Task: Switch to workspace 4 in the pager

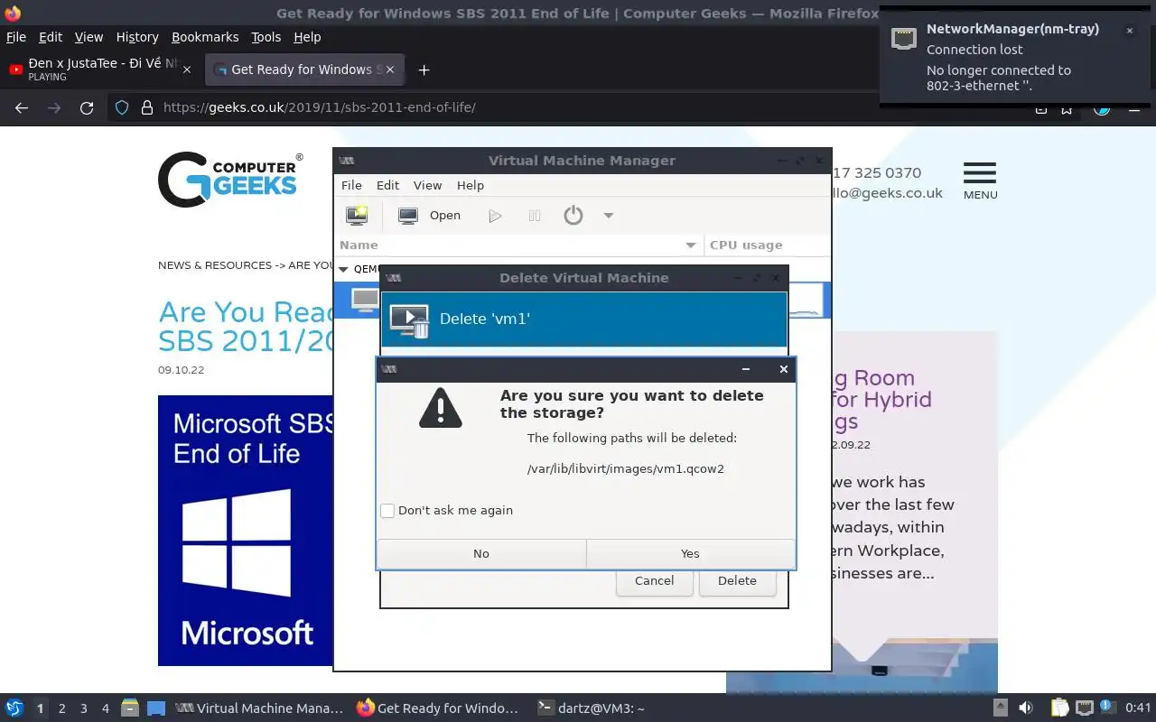Action: click(105, 708)
